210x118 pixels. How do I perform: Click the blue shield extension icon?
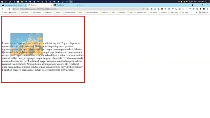(x=194, y=9)
